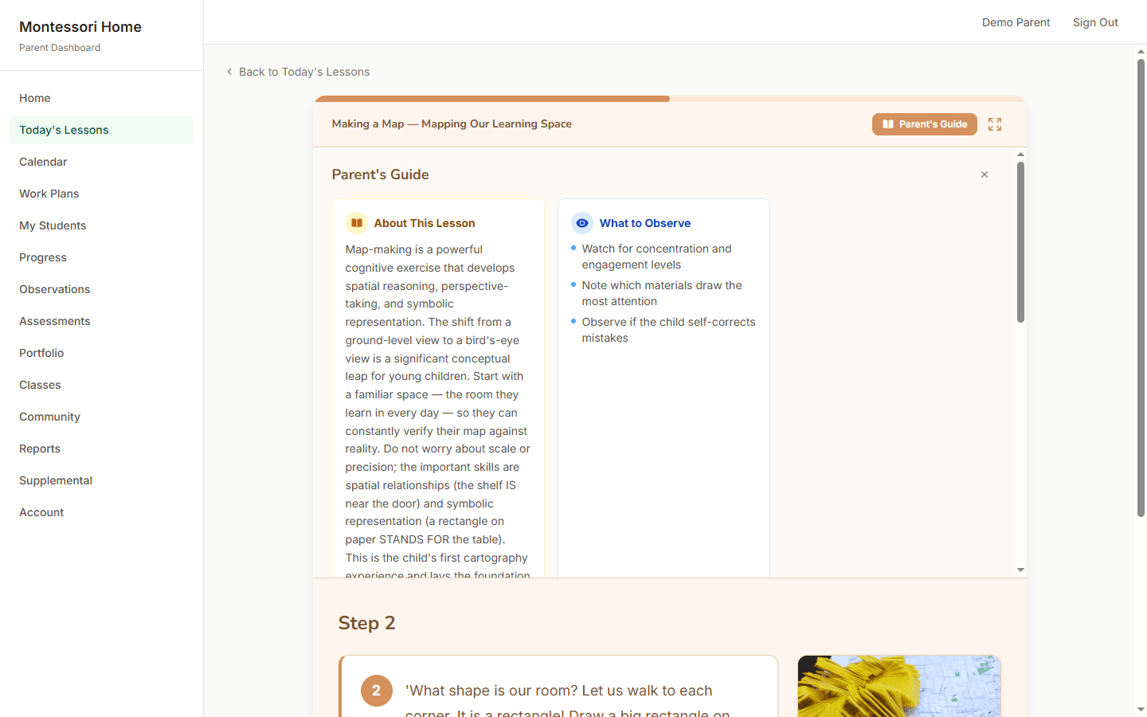
Task: Click the bullet icon next to Watch for concentration
Action: 572,249
